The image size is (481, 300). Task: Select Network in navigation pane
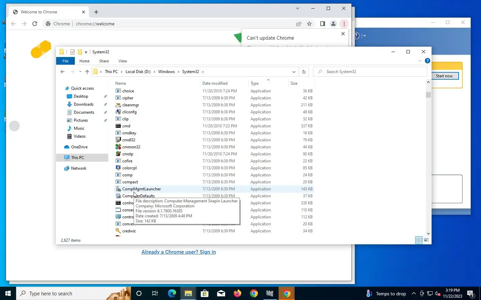pyautogui.click(x=78, y=168)
